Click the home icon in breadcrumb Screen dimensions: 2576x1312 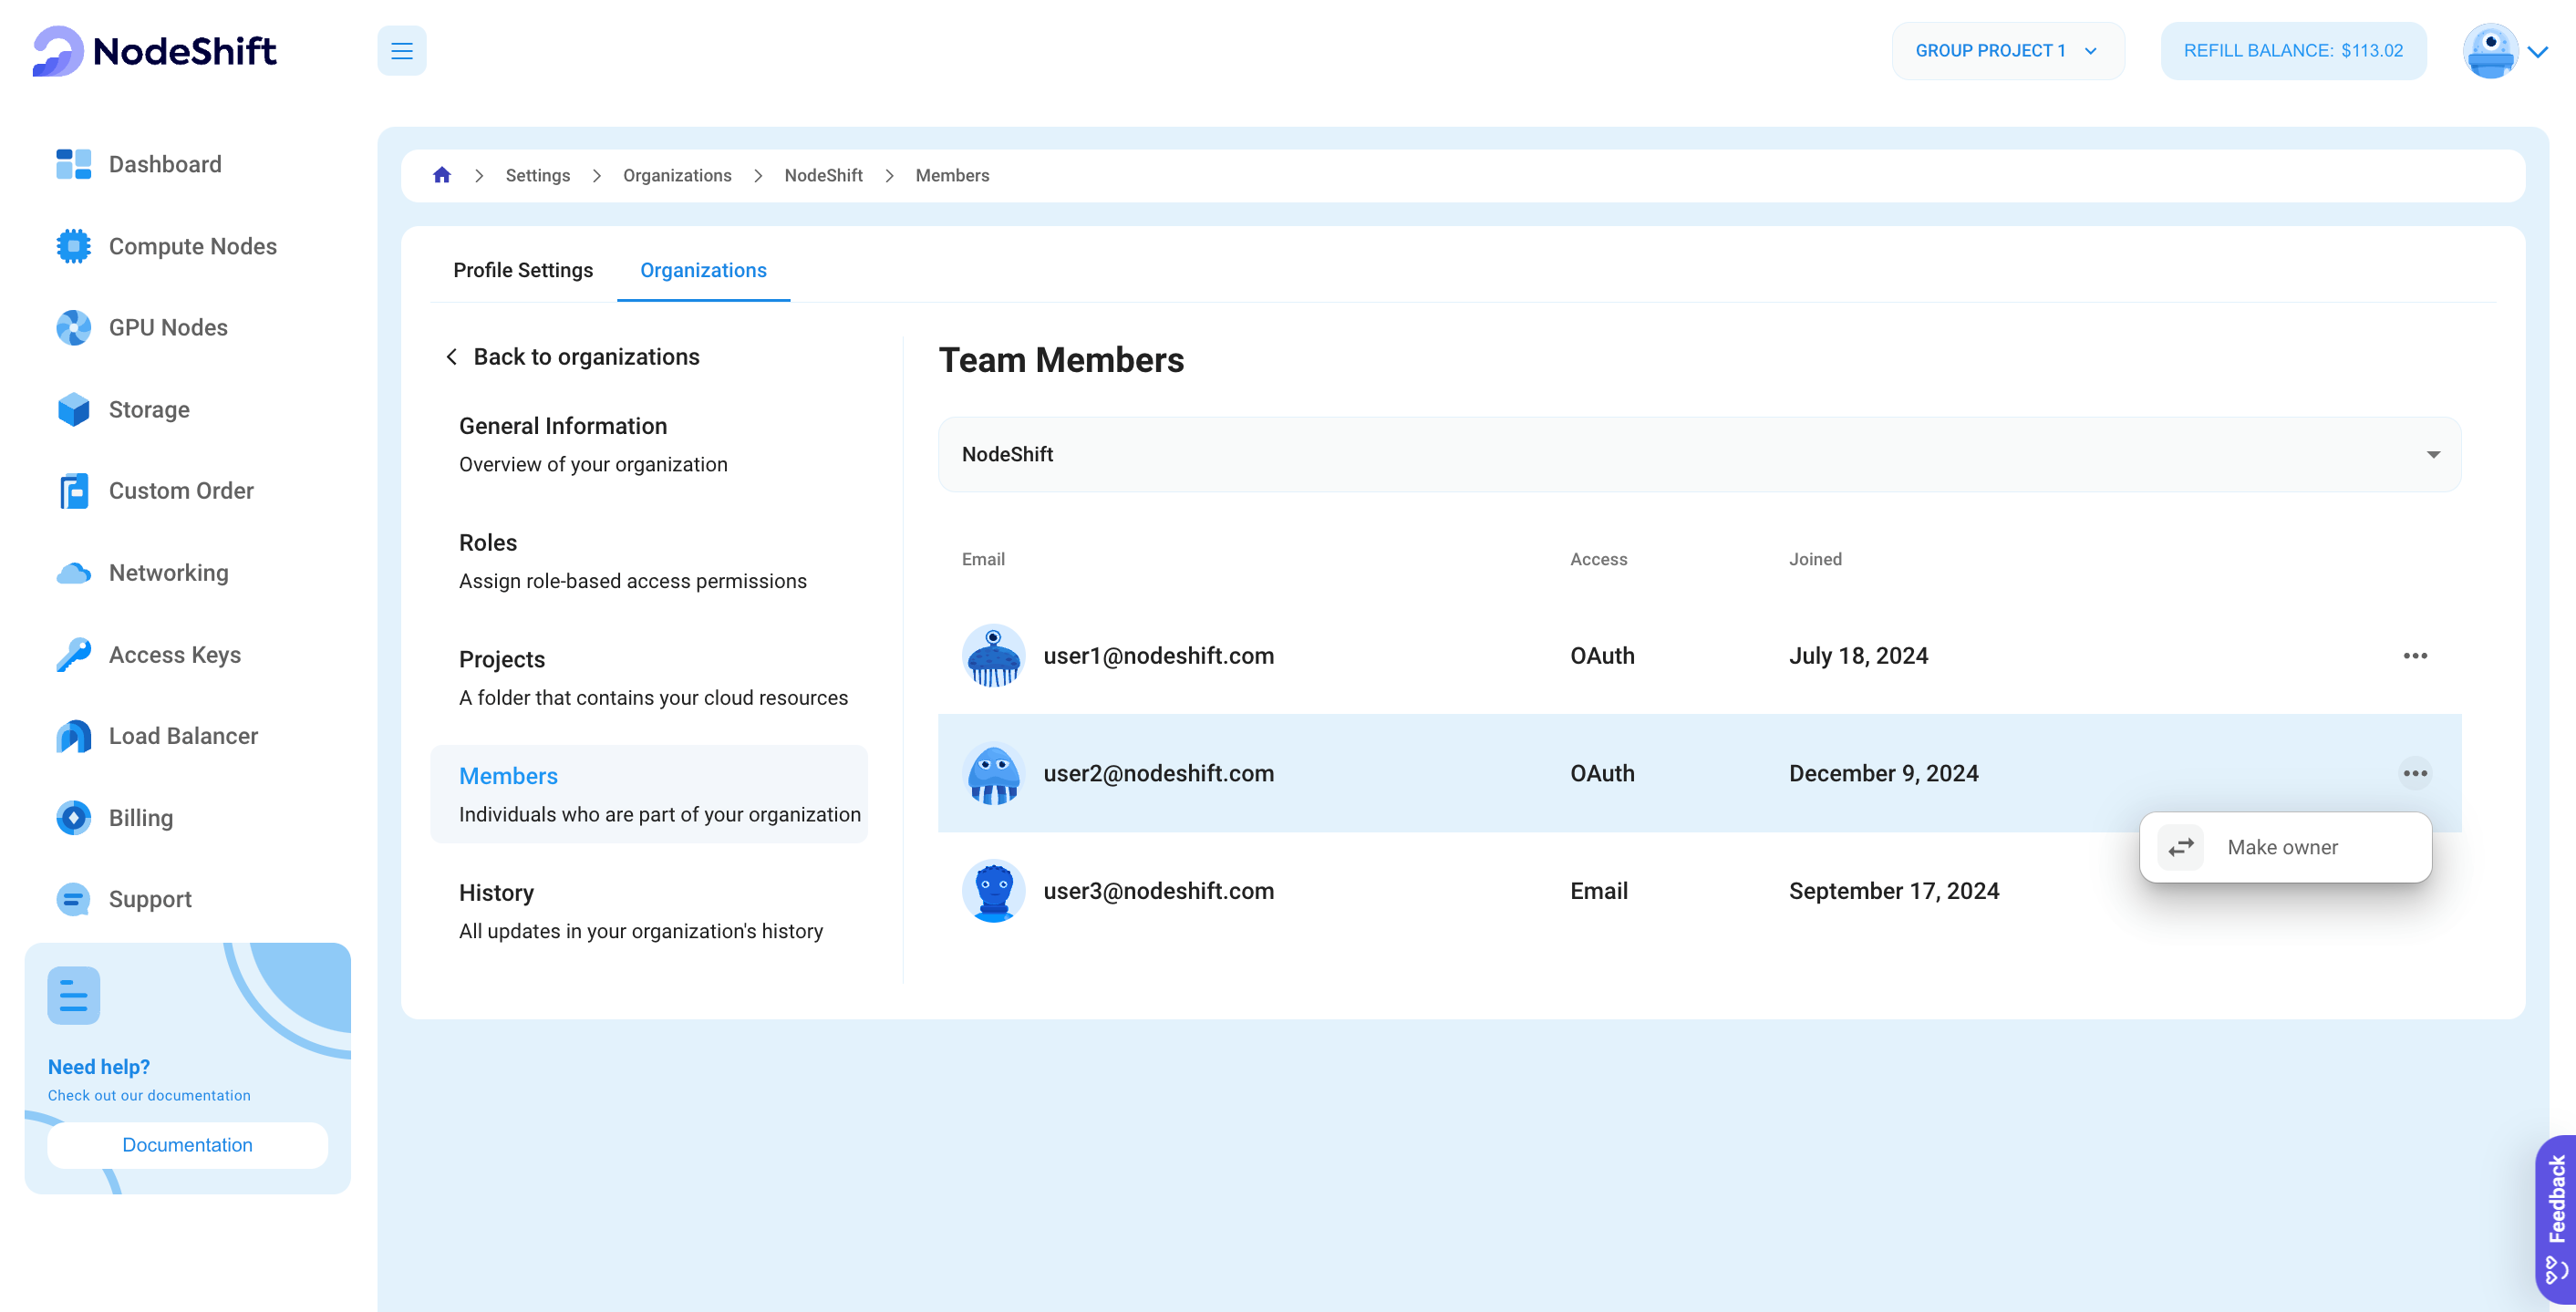[x=442, y=175]
